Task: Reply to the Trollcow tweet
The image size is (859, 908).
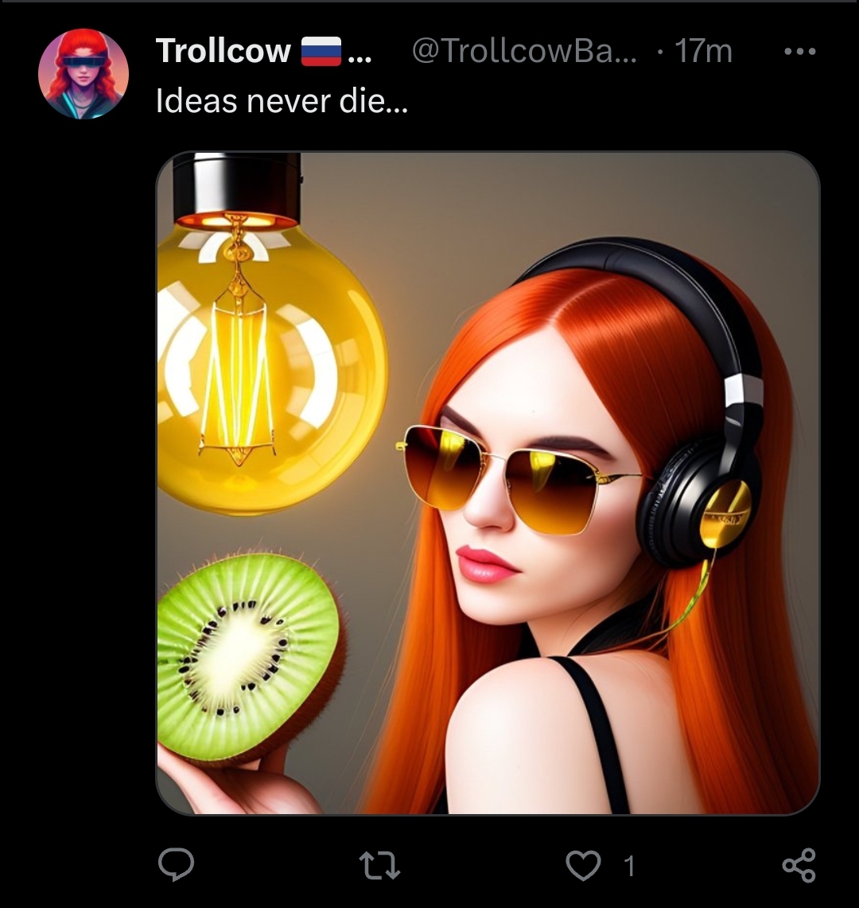Action: pyautogui.click(x=176, y=864)
